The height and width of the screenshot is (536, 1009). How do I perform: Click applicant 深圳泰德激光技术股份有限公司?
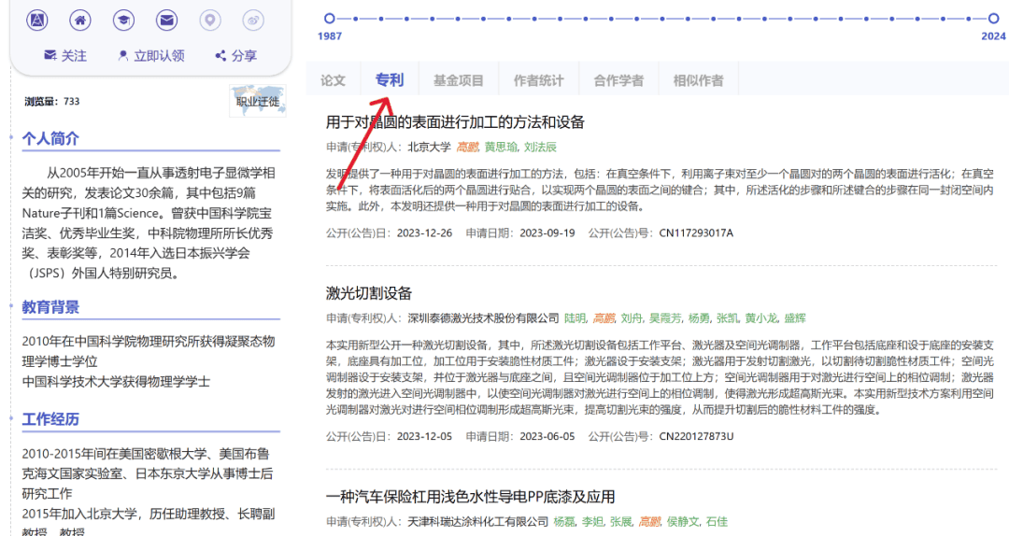point(483,318)
